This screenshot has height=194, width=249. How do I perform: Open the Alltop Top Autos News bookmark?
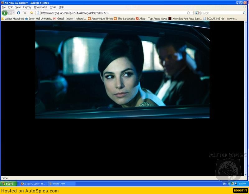click(x=152, y=19)
